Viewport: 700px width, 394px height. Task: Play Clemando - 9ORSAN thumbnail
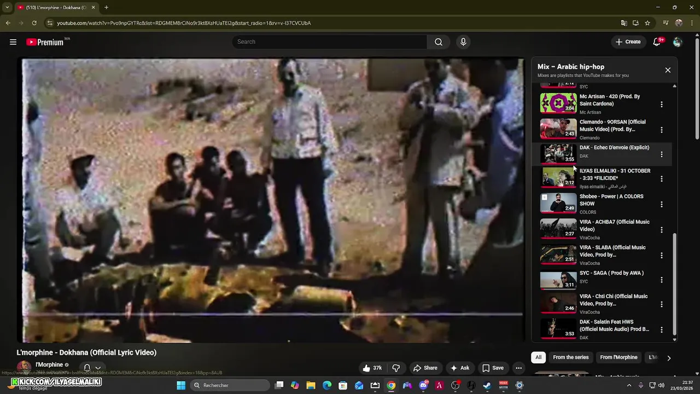[558, 129]
